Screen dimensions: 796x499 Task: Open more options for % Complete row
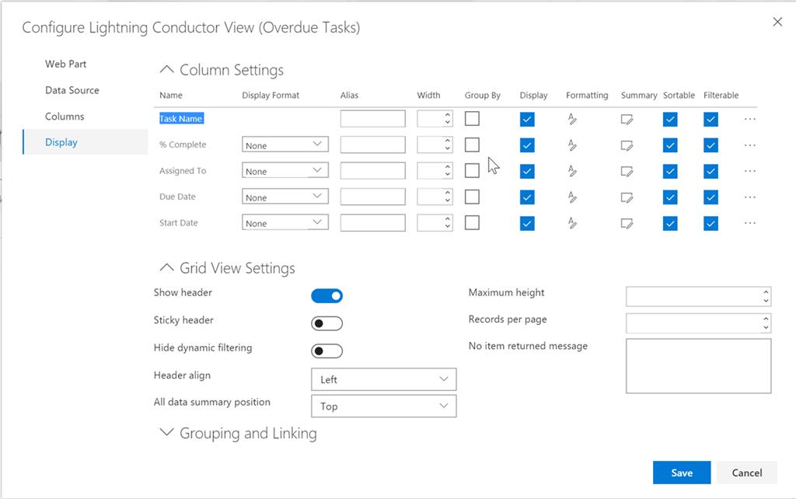750,145
